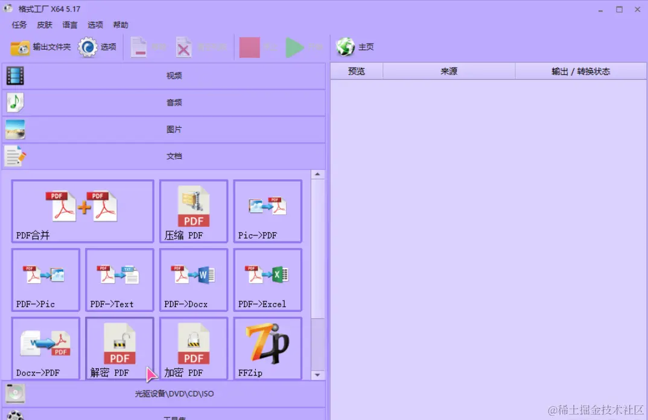
Task: Start the FFZip tool
Action: coord(267,348)
